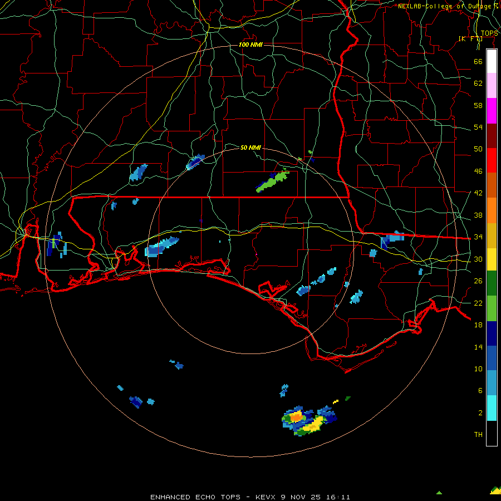This screenshot has height=501, width=501.
Task: Click the '6' legend value
Action: [480, 391]
